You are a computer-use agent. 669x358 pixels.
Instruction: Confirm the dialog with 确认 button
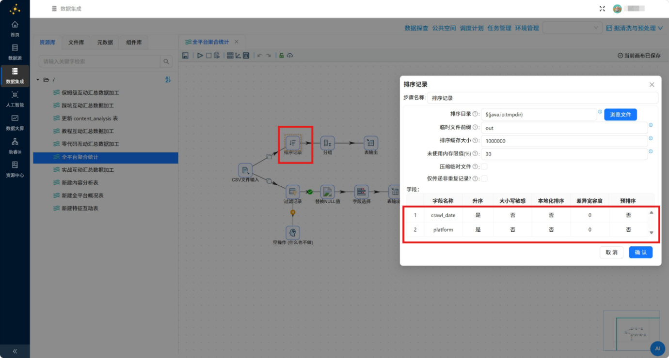641,253
